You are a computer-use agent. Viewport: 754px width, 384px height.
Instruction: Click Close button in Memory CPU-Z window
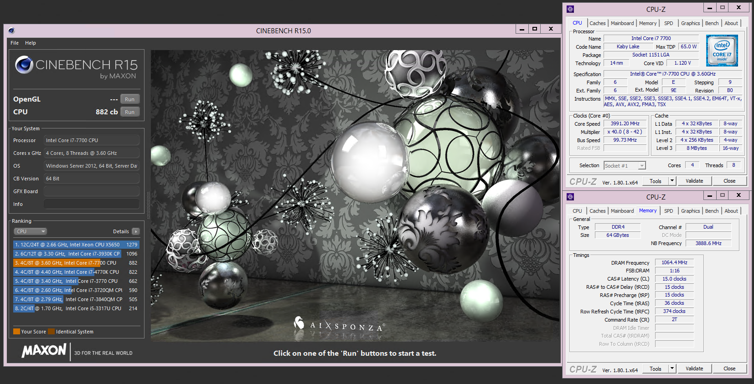point(729,369)
